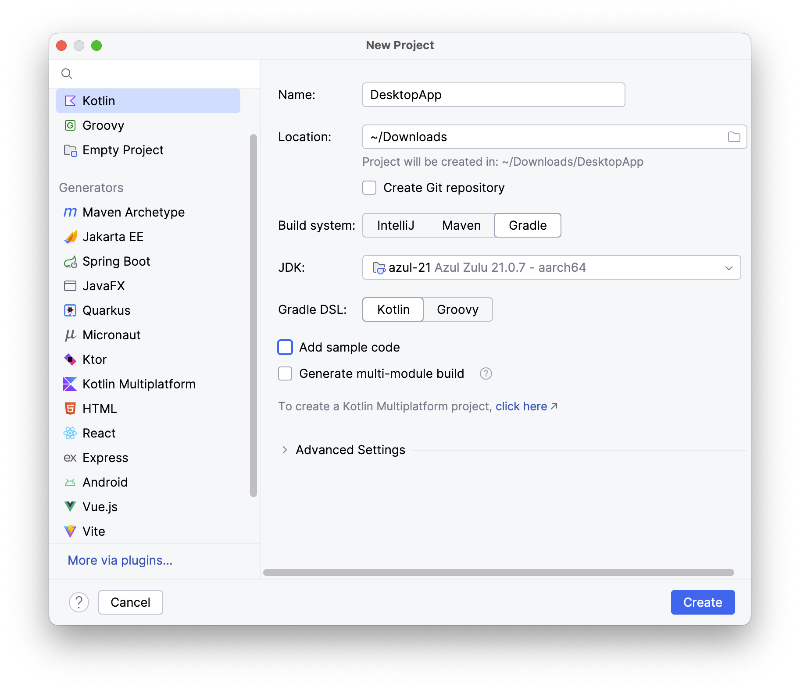Select the Groovy list entry label

pyautogui.click(x=103, y=125)
